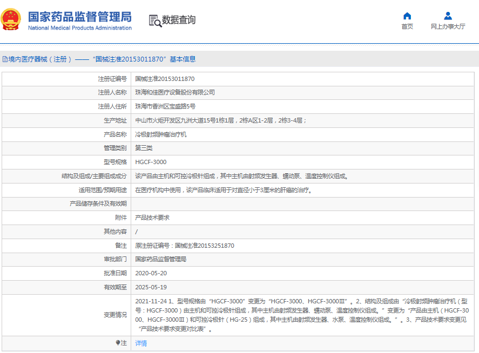
Task: Open the 详情 link
Action: [x=141, y=343]
